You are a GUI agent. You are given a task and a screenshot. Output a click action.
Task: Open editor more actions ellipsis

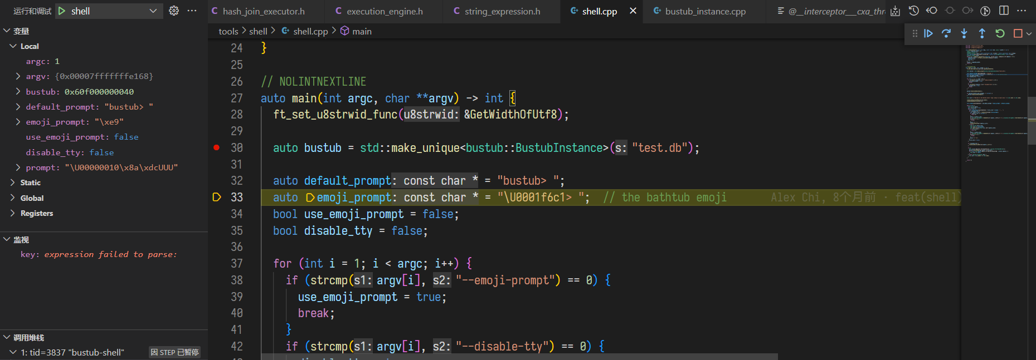1022,11
